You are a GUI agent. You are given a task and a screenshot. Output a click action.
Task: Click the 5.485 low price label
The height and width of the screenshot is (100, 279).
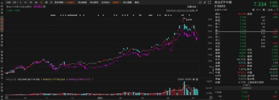pos(12,72)
